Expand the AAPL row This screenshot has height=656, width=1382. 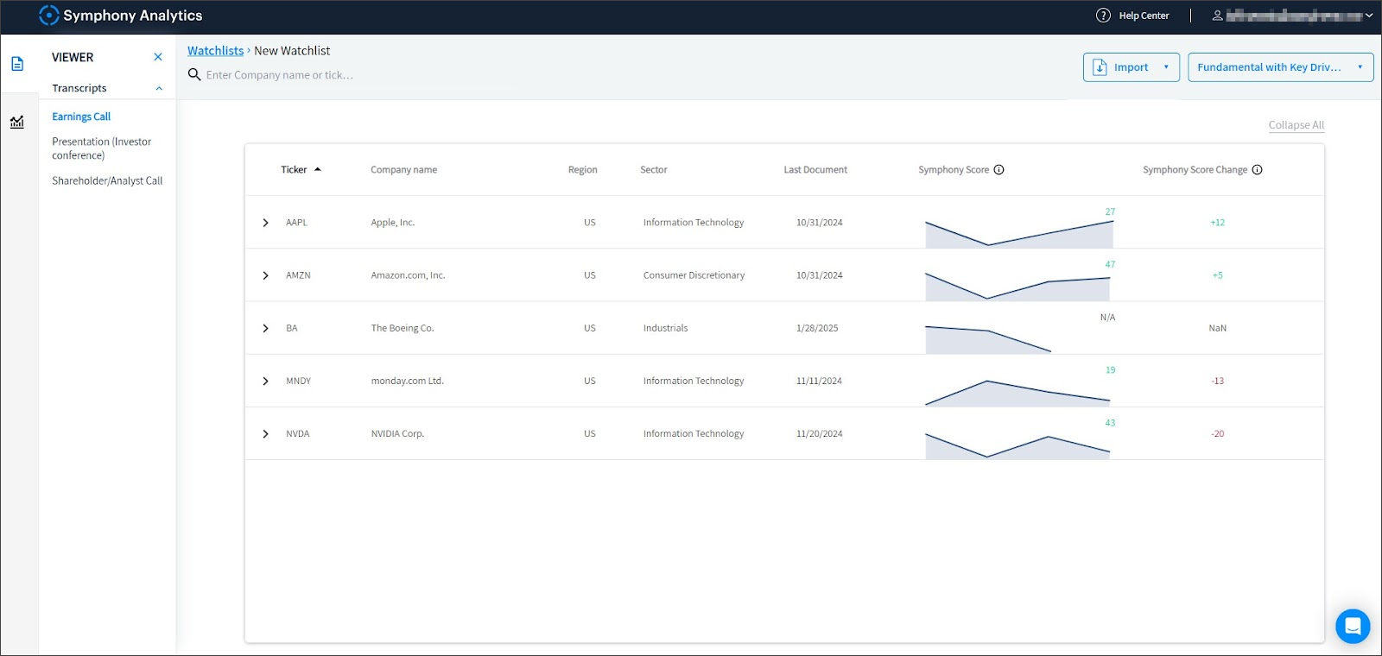tap(265, 223)
